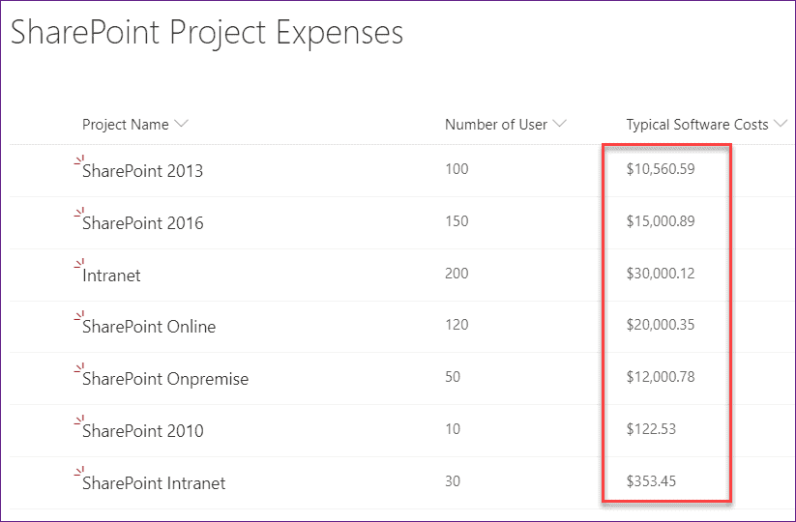Select the user count 120 cell
796x522 pixels.
click(x=457, y=325)
